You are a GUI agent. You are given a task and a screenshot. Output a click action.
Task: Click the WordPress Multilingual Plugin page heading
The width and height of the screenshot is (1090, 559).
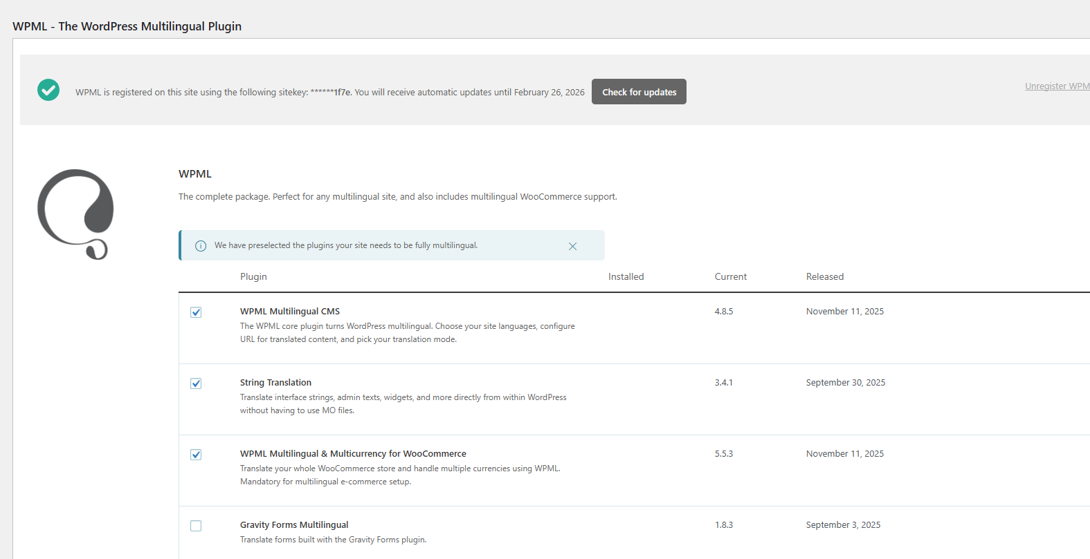[127, 26]
